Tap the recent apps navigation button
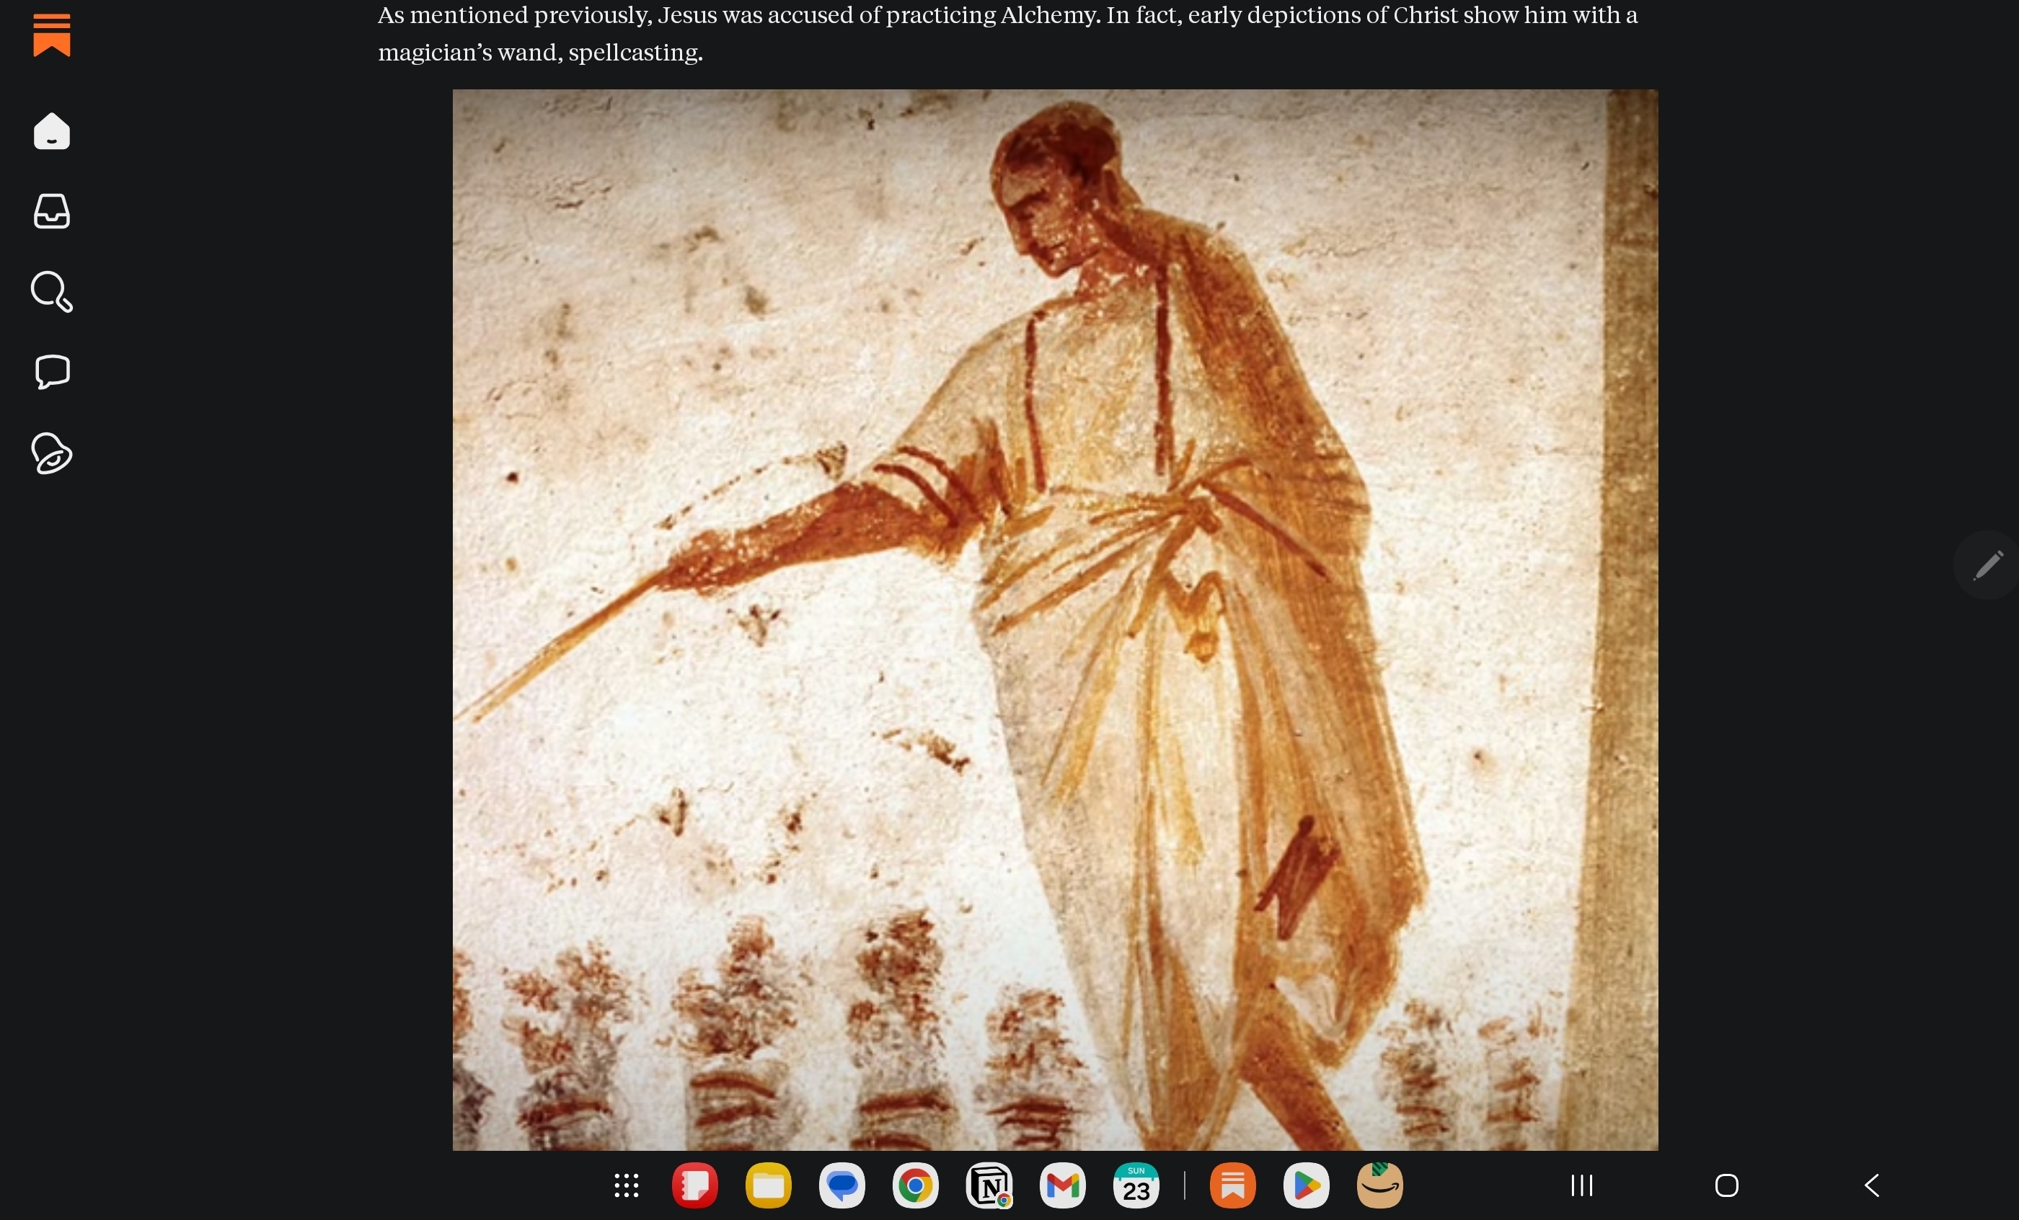 1581,1185
